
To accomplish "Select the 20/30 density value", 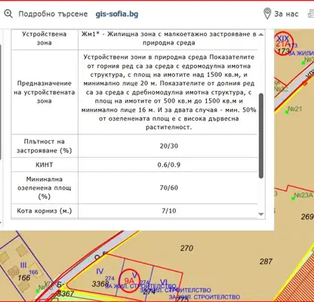I will pyautogui.click(x=169, y=146).
